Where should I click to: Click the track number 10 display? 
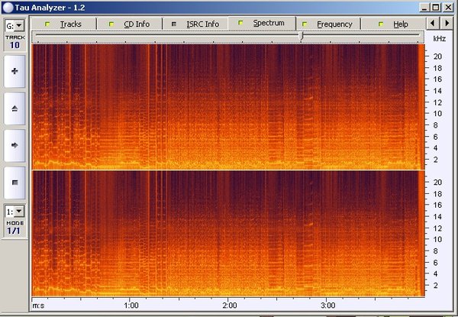(x=15, y=45)
